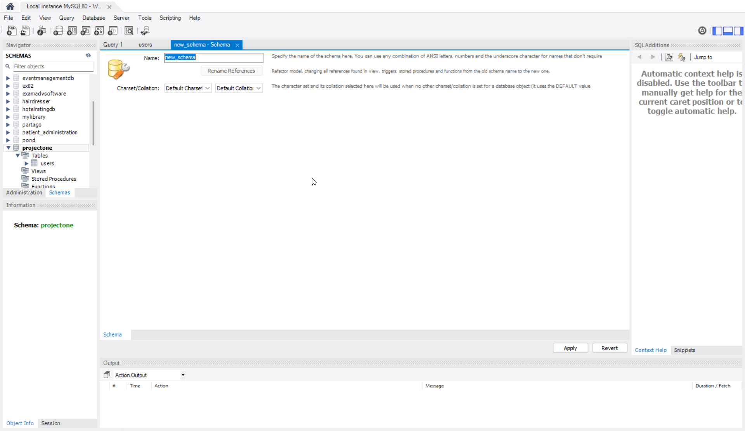Toggle the secondary sidebar visibility

pyautogui.click(x=738, y=31)
